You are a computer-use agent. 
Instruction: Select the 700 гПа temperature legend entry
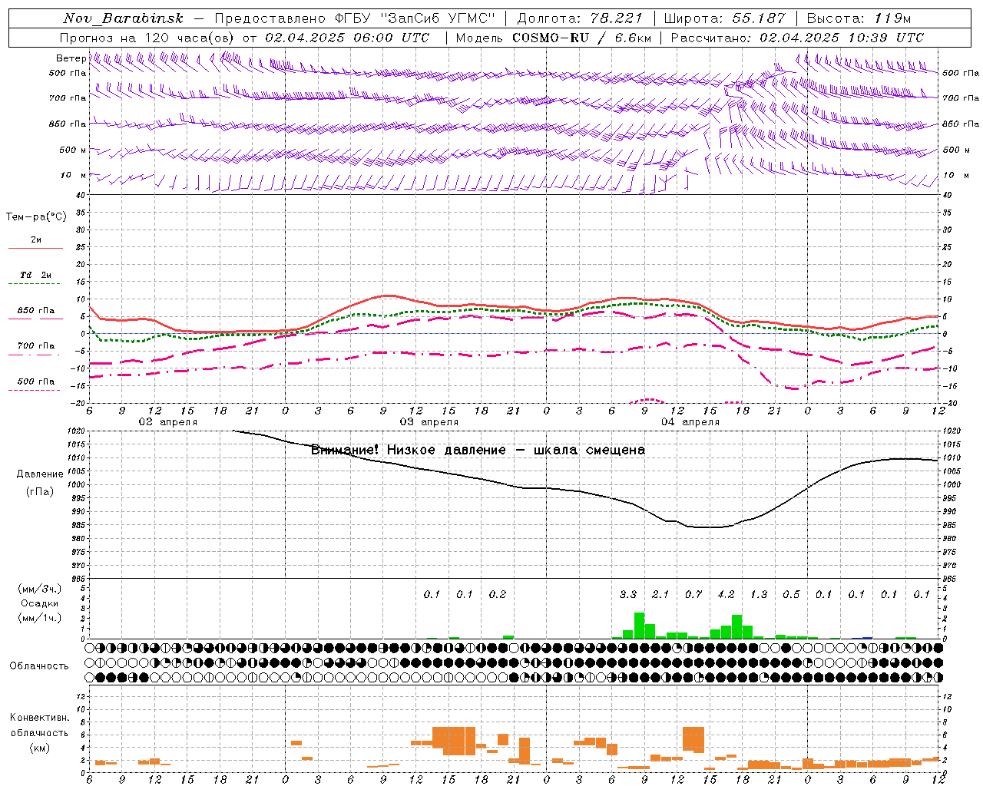pos(36,346)
